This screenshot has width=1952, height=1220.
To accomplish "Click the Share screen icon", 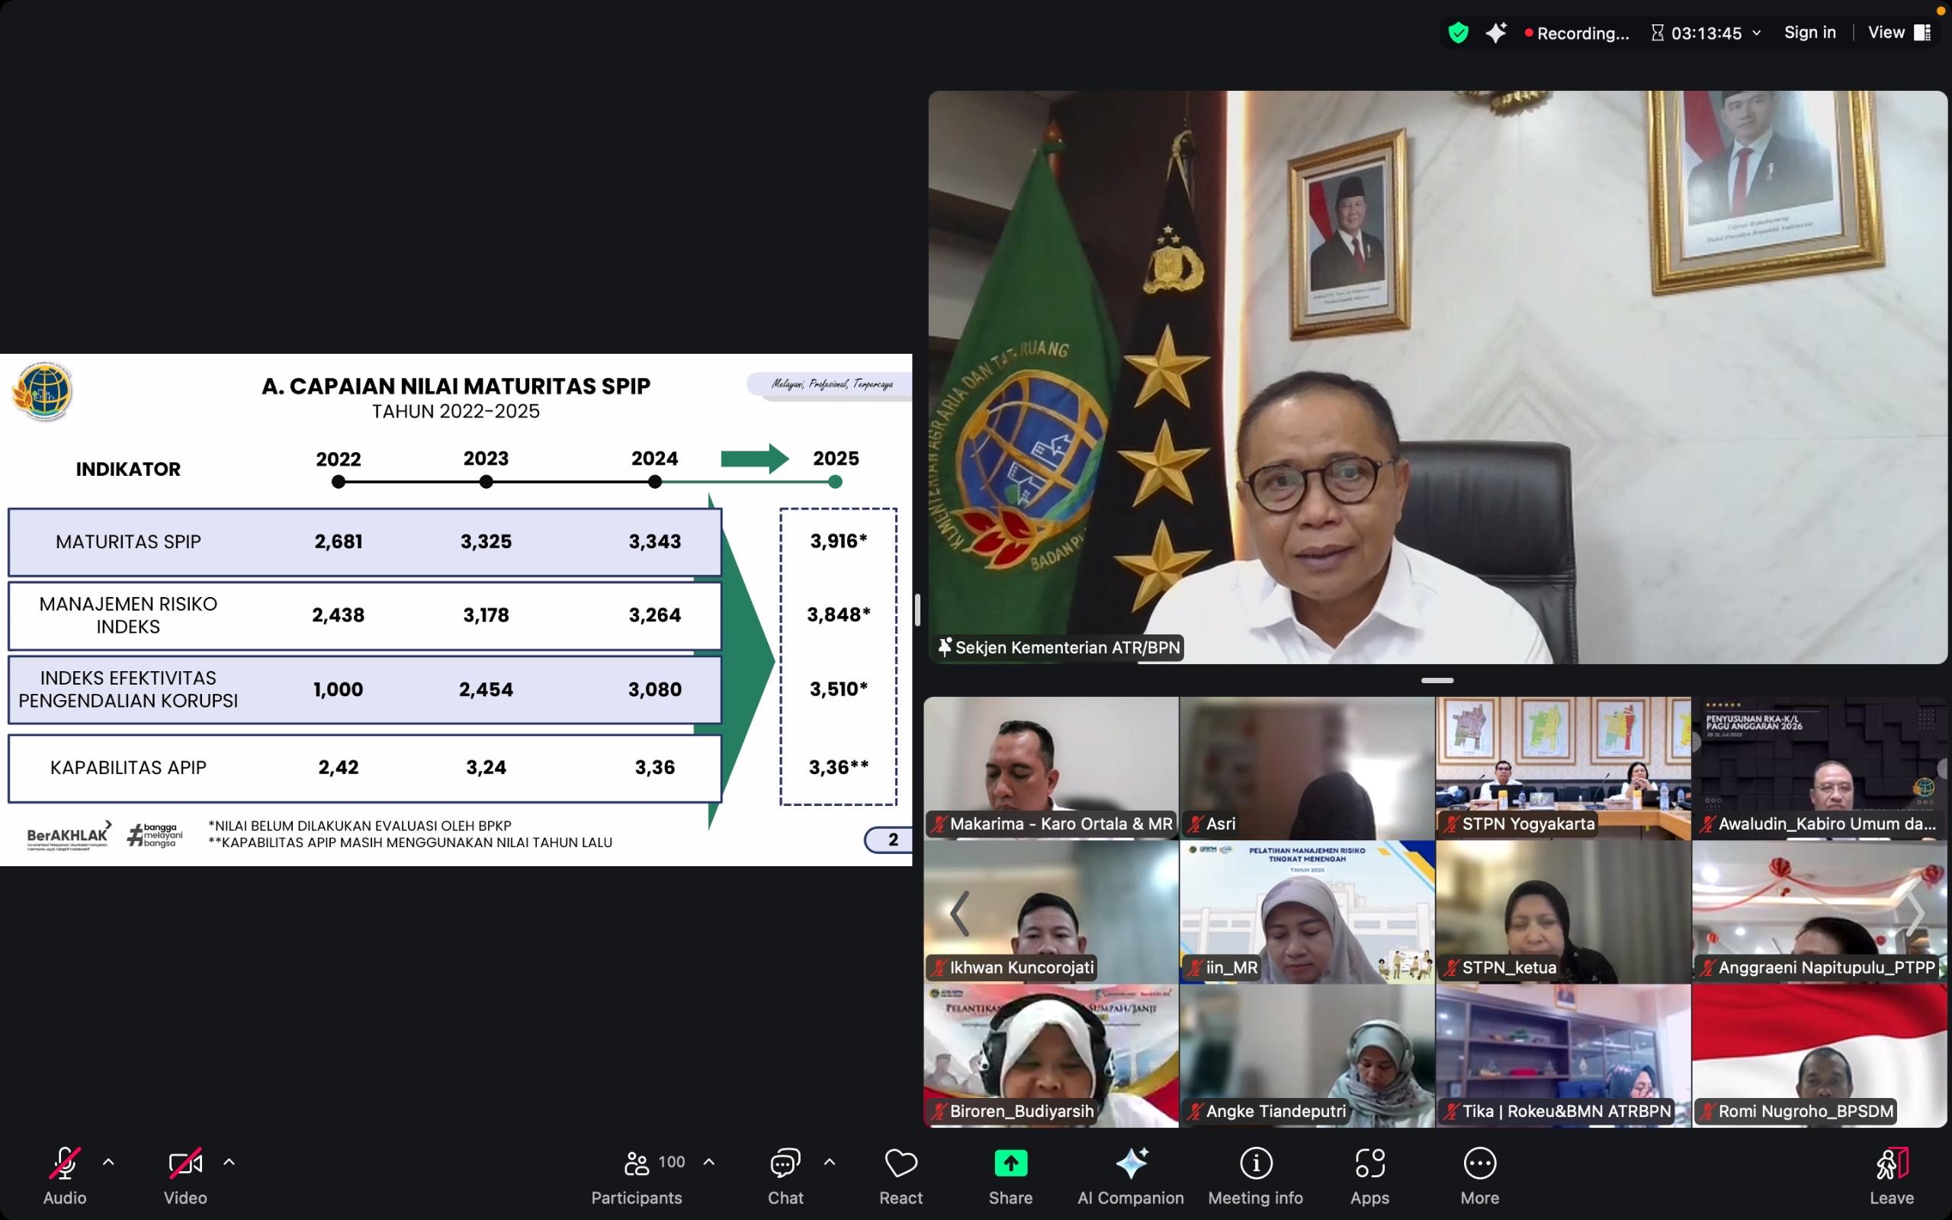I will point(1010,1162).
